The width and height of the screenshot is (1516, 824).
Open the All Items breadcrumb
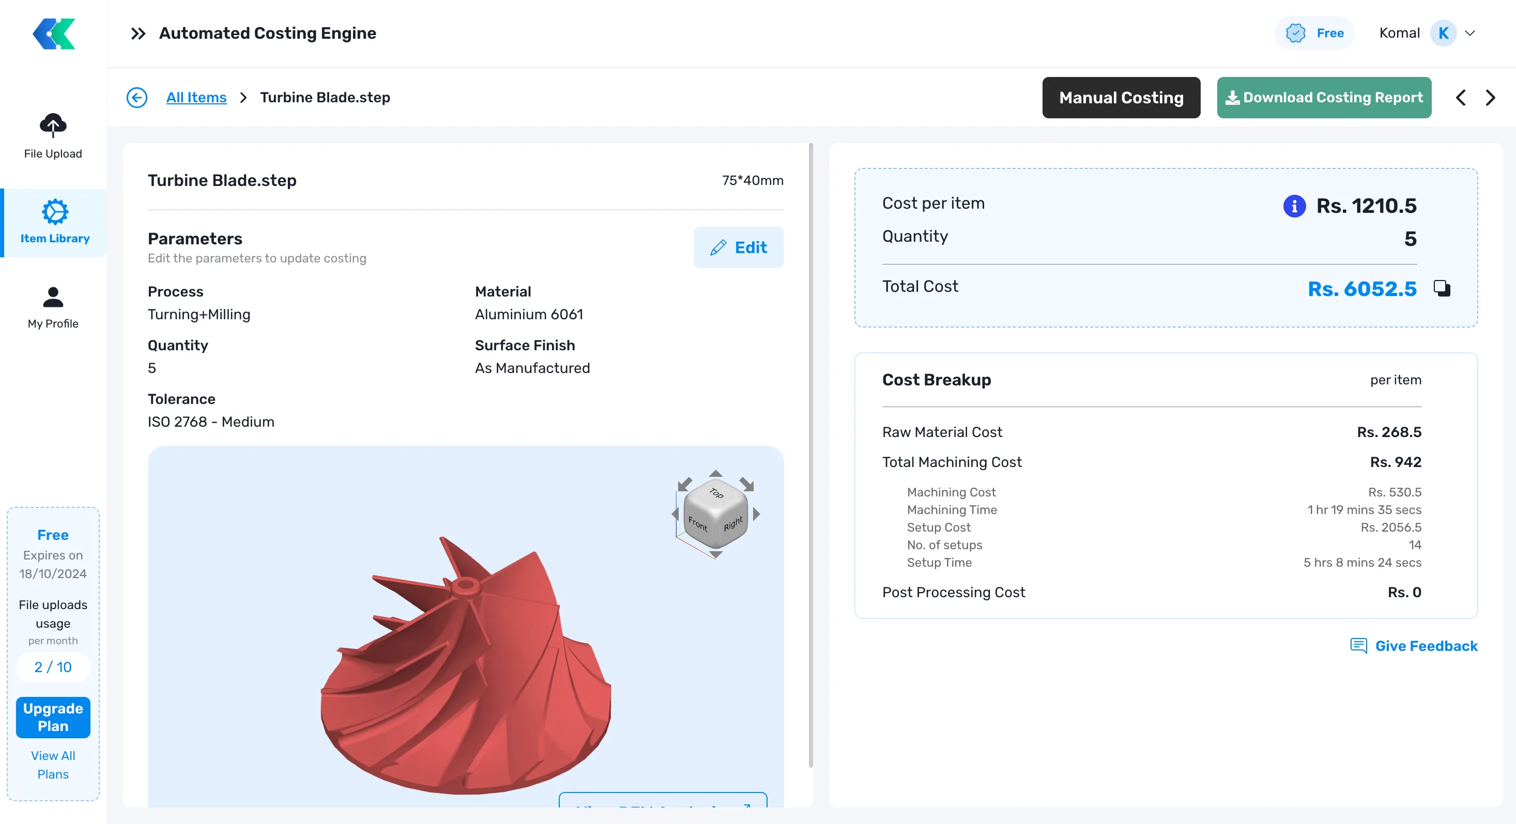[x=196, y=98]
